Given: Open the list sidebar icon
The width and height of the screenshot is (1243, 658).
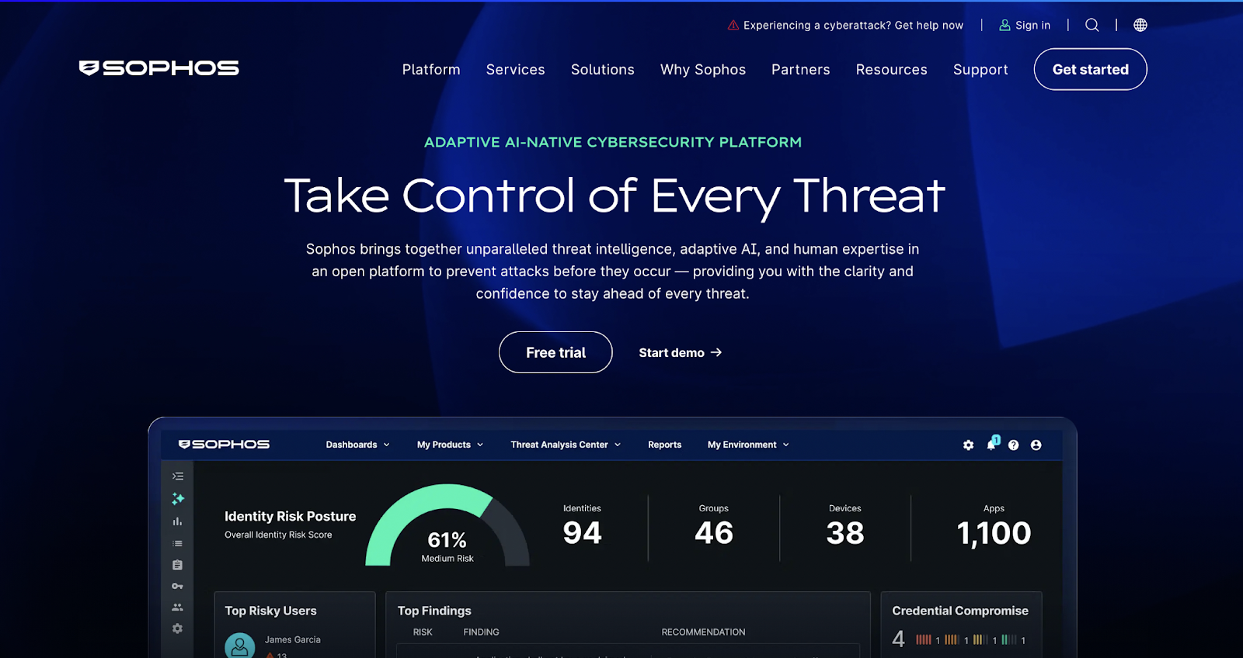Looking at the screenshot, I should pos(177,543).
